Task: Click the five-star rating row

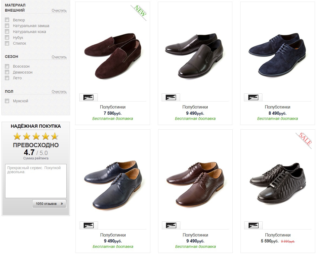Action: click(36, 136)
